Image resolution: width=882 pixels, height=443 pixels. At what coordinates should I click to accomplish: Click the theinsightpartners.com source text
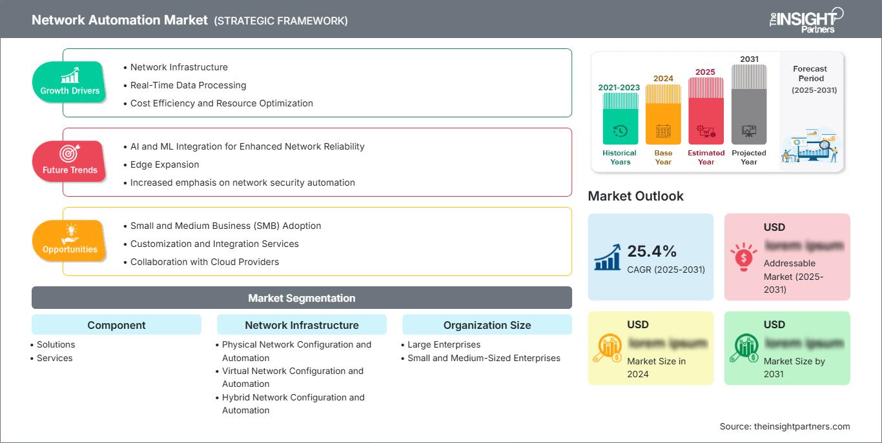[x=801, y=426]
